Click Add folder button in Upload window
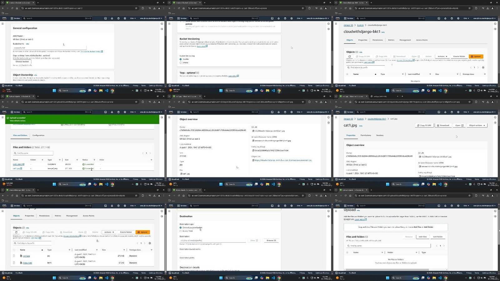 click(x=437, y=237)
